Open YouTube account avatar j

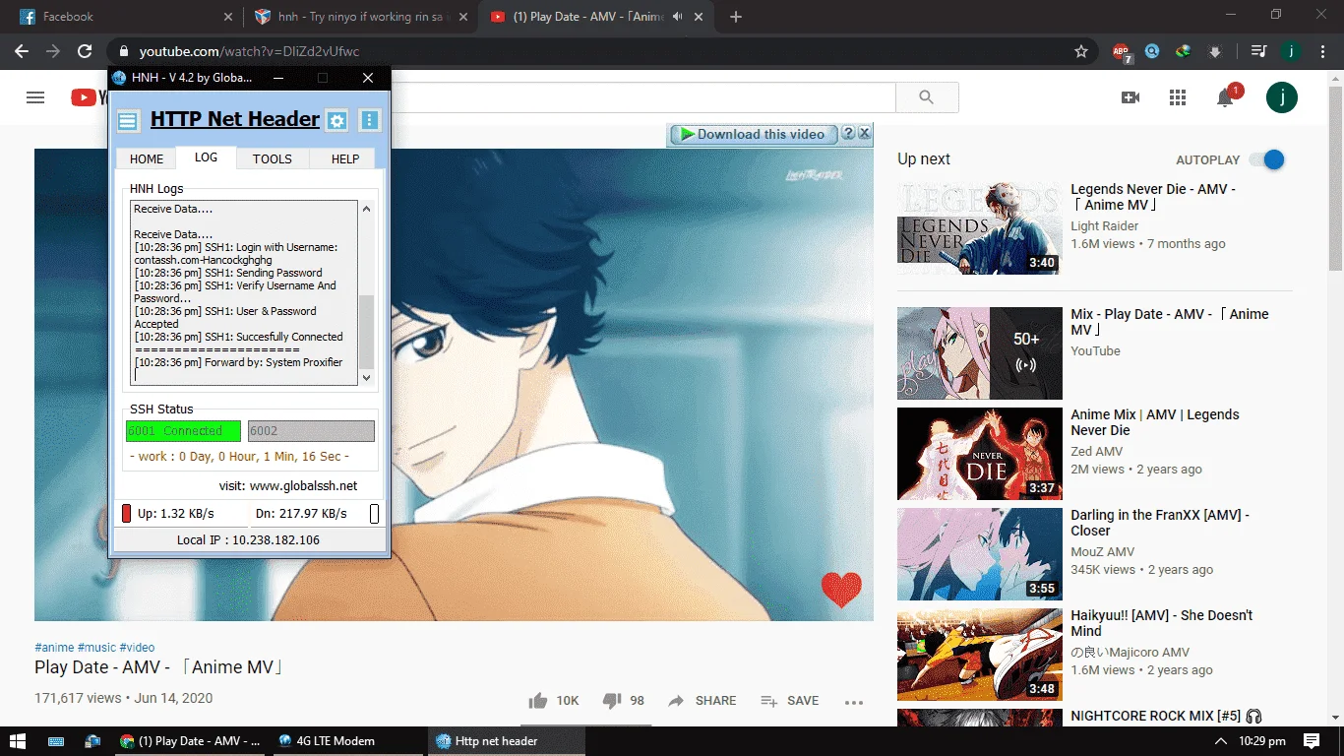[1282, 96]
